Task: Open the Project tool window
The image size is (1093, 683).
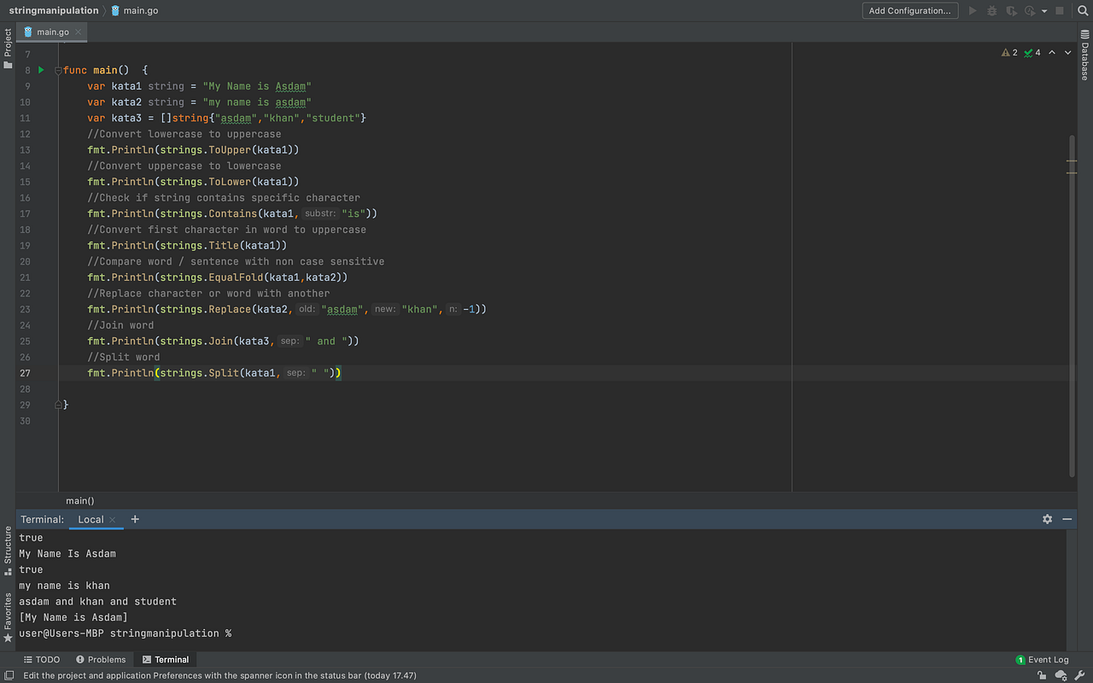Action: [x=8, y=48]
